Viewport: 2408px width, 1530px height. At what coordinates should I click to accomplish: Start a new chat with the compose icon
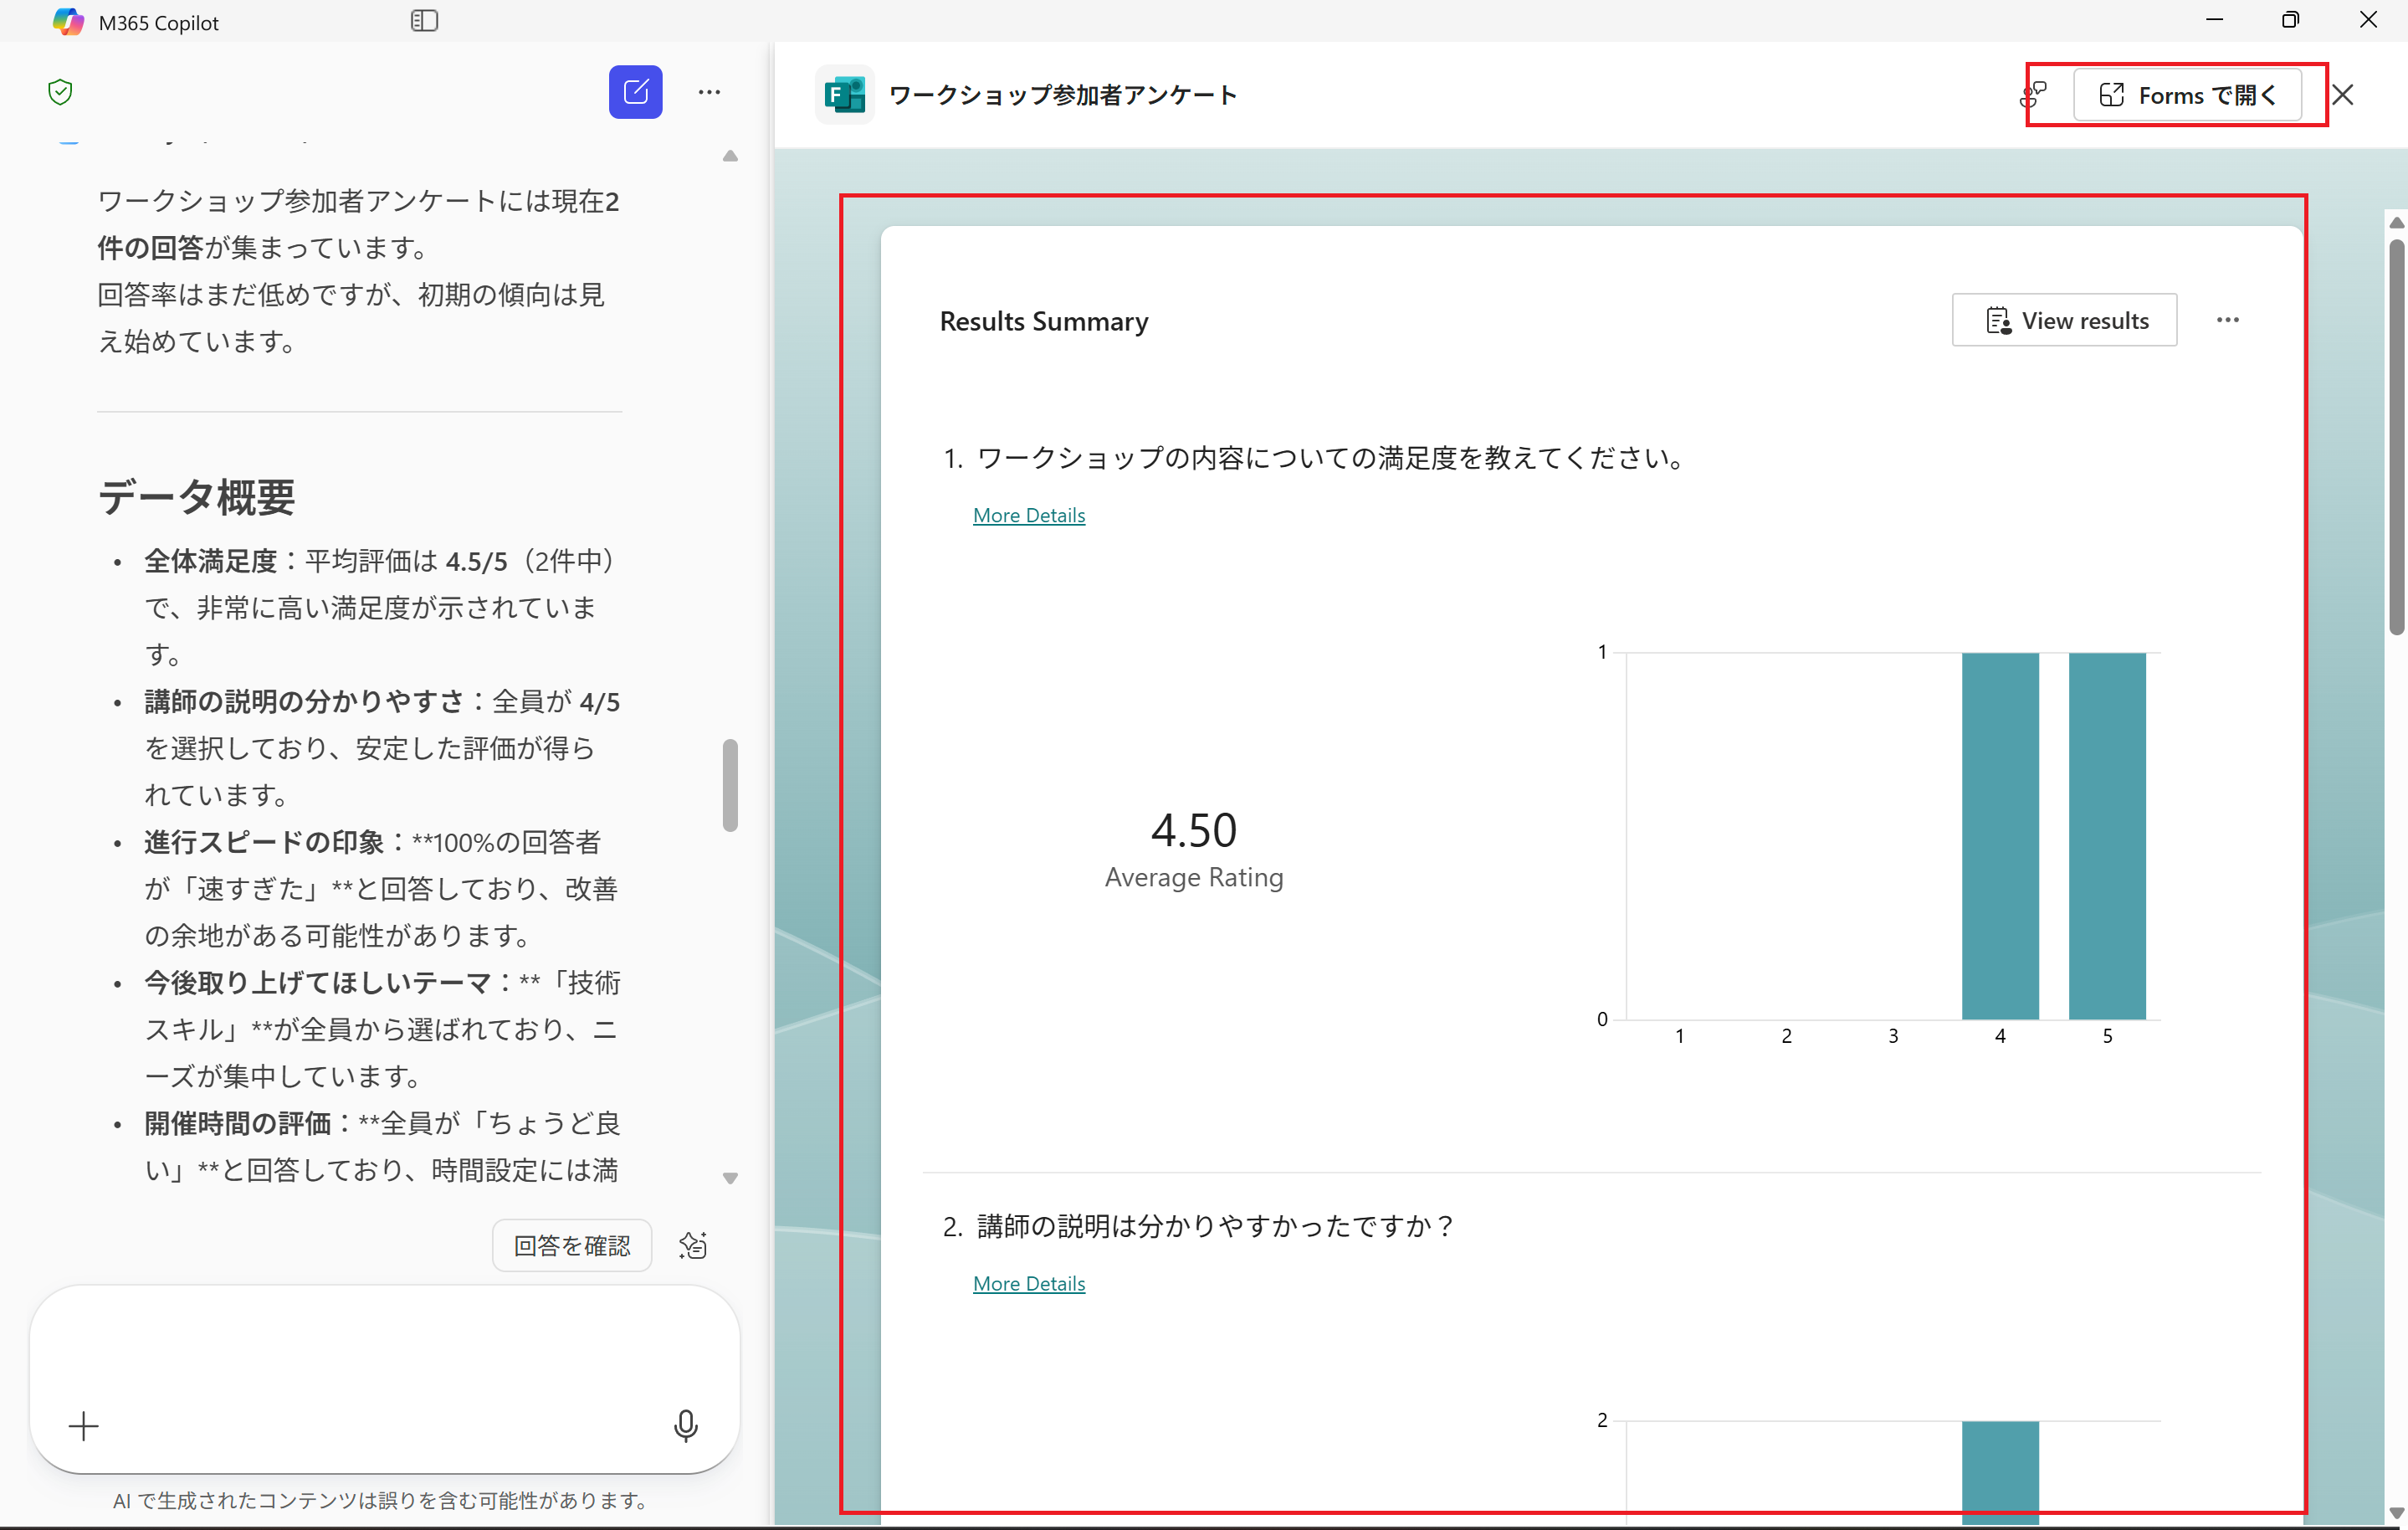coord(636,92)
